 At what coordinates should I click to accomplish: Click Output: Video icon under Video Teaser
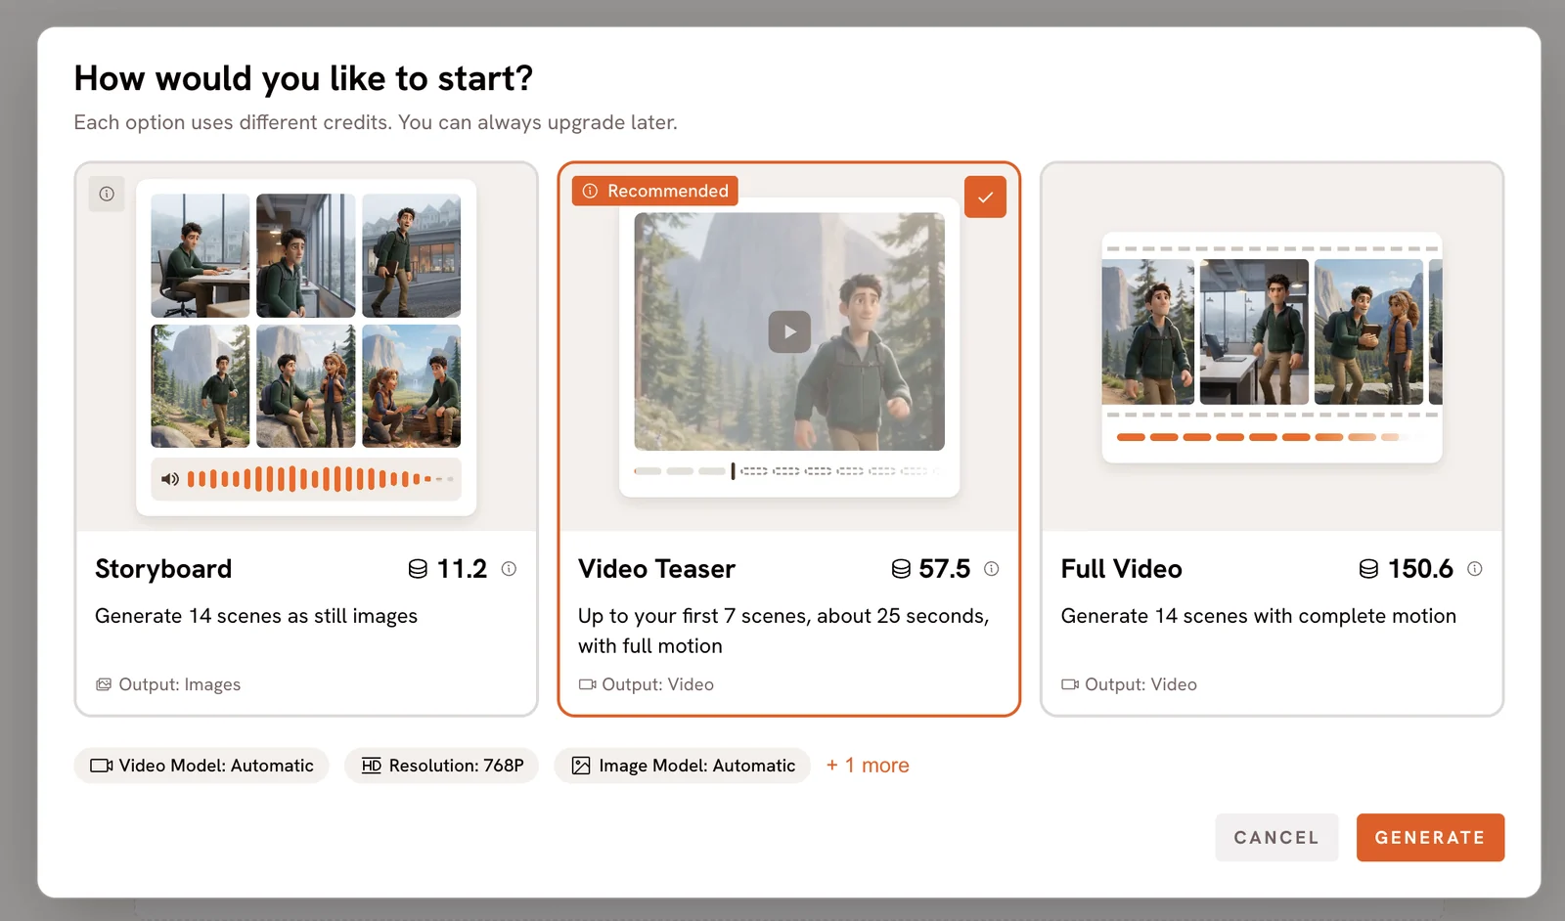[587, 684]
